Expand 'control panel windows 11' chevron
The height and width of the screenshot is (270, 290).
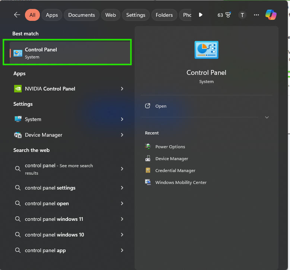click(122, 219)
